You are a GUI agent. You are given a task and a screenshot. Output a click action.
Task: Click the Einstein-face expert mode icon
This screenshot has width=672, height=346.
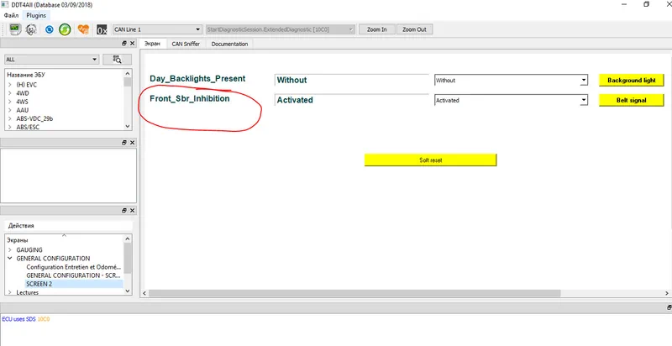pyautogui.click(x=31, y=29)
